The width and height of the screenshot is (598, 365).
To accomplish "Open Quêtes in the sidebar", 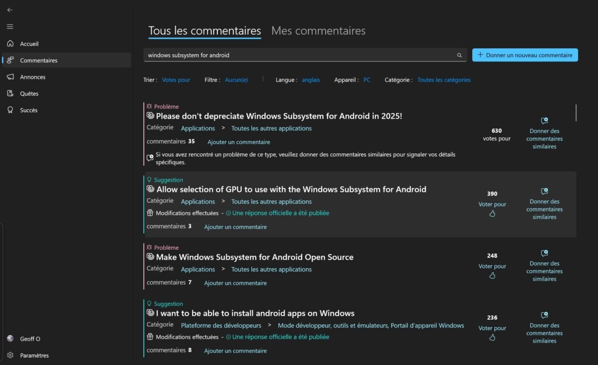I will coord(66,94).
